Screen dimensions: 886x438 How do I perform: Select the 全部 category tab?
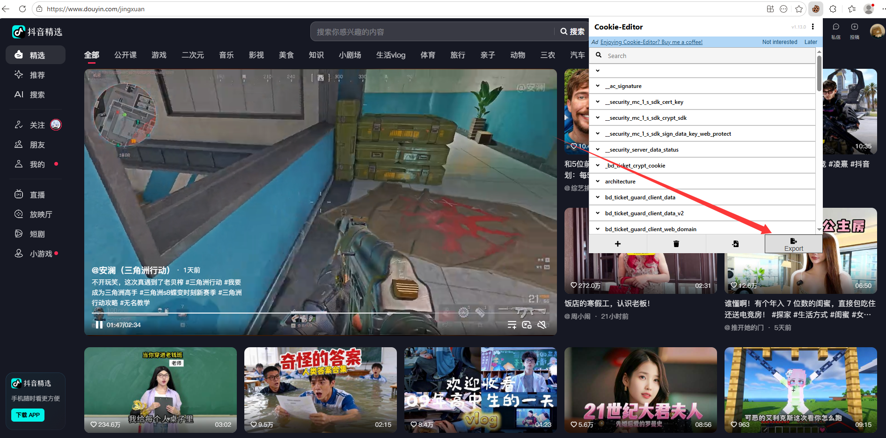92,55
